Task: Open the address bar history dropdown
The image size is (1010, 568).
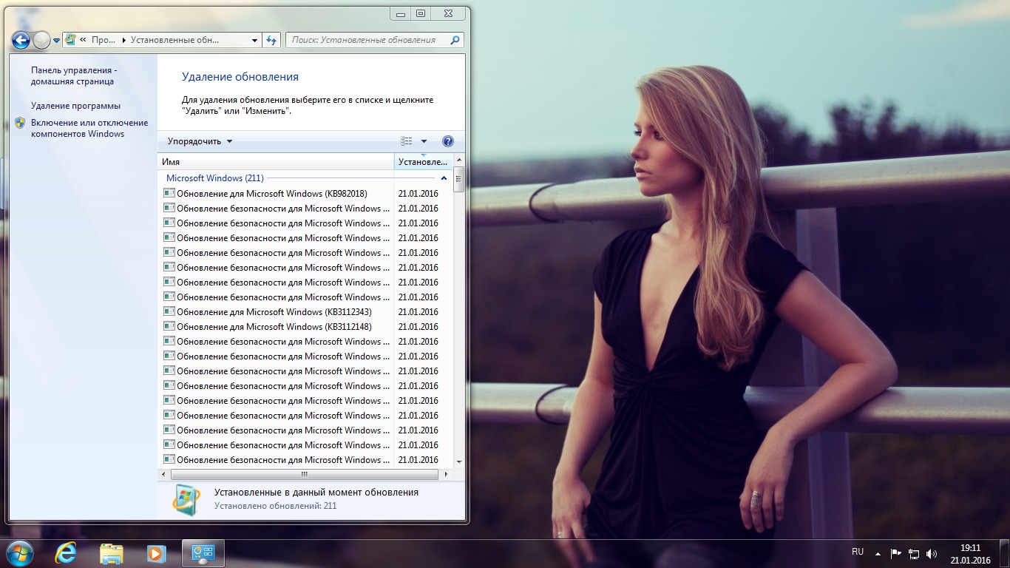Action: pos(255,40)
